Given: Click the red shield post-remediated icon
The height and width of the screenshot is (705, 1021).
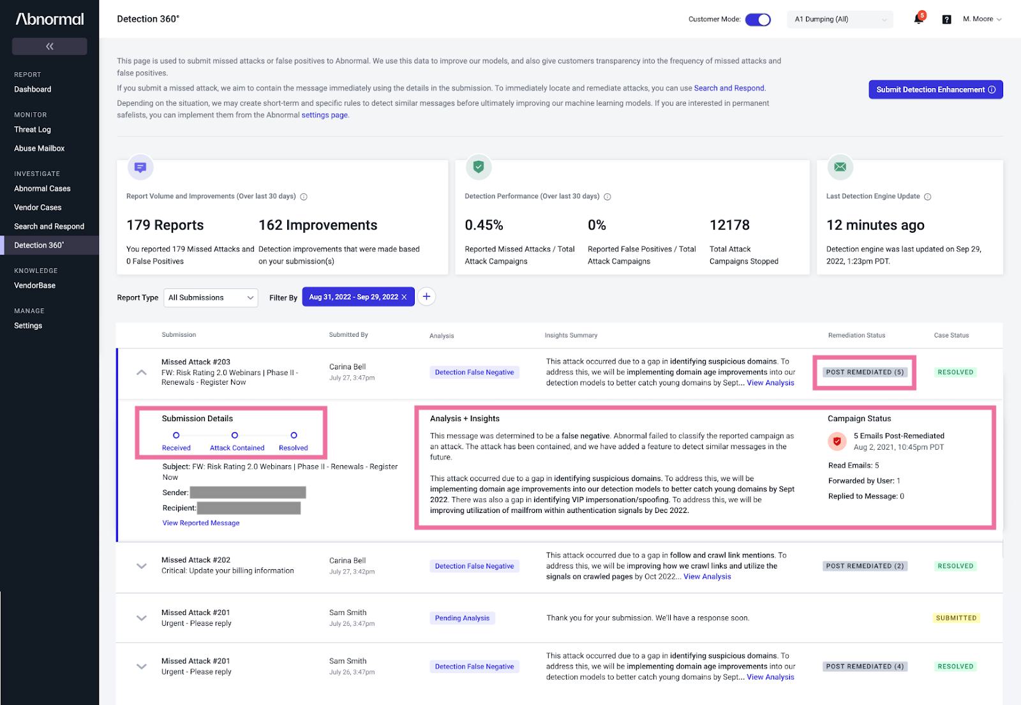Looking at the screenshot, I should click(837, 441).
